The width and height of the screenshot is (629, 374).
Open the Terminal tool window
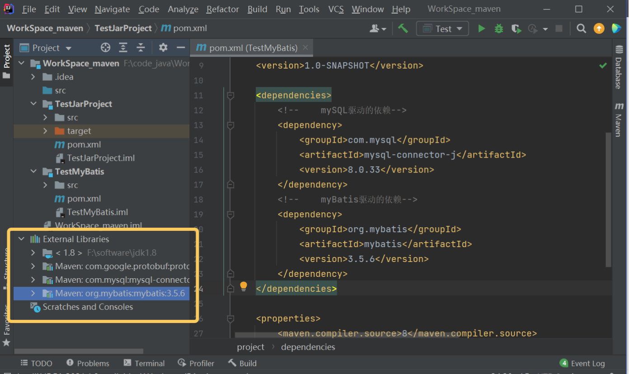pyautogui.click(x=144, y=363)
